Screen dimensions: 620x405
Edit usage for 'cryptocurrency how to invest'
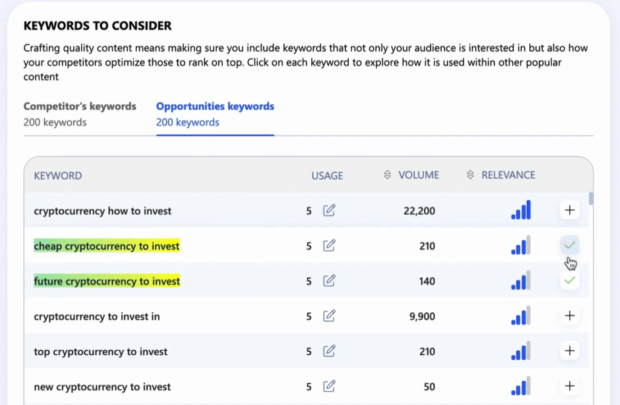point(329,211)
